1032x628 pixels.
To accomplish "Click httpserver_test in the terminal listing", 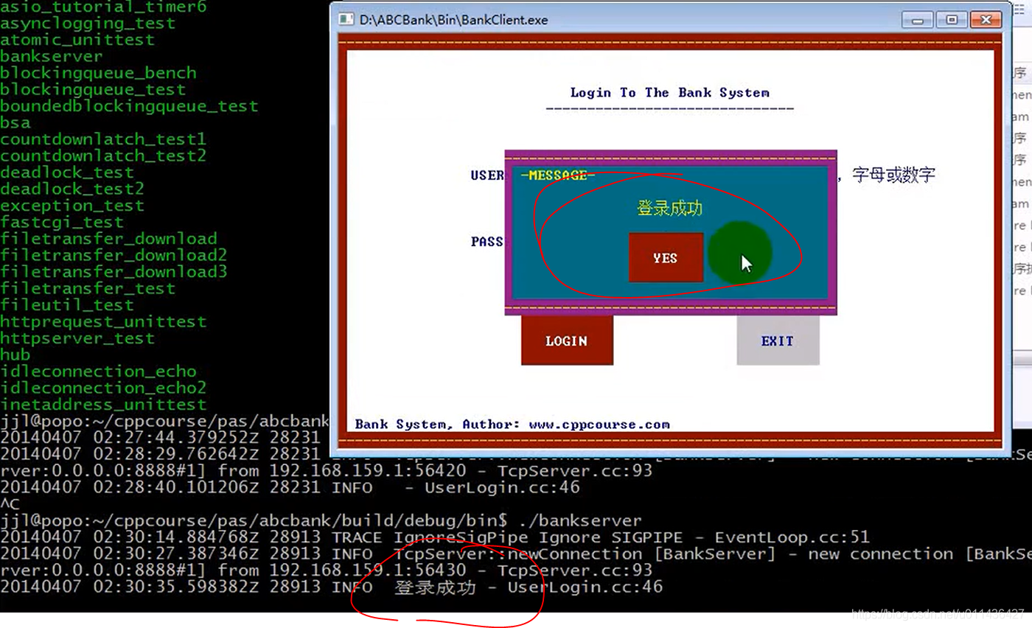I will pyautogui.click(x=77, y=338).
